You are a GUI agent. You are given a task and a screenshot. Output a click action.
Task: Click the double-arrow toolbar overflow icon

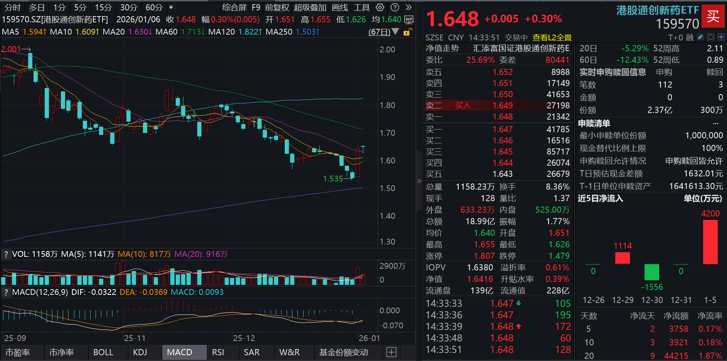click(409, 7)
